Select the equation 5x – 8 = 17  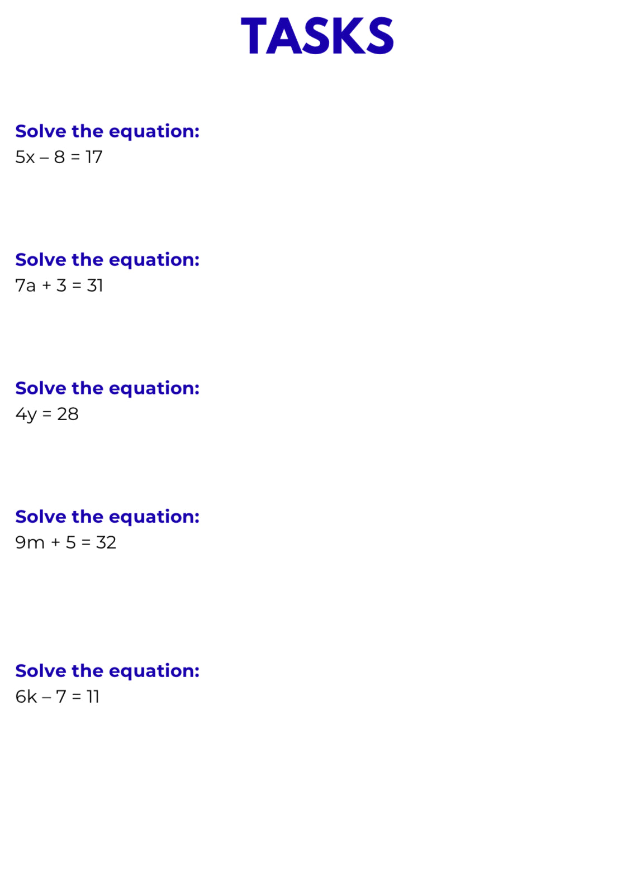tap(59, 157)
